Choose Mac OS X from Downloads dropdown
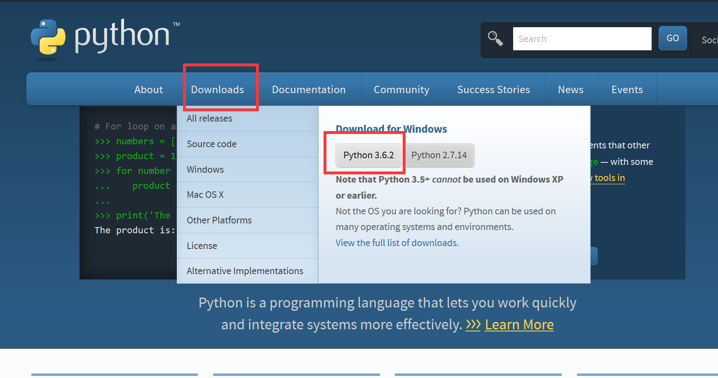Screen dimensions: 718x378 [x=247, y=195]
